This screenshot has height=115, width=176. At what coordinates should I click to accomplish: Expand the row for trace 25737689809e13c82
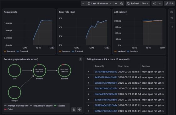tap(88, 72)
